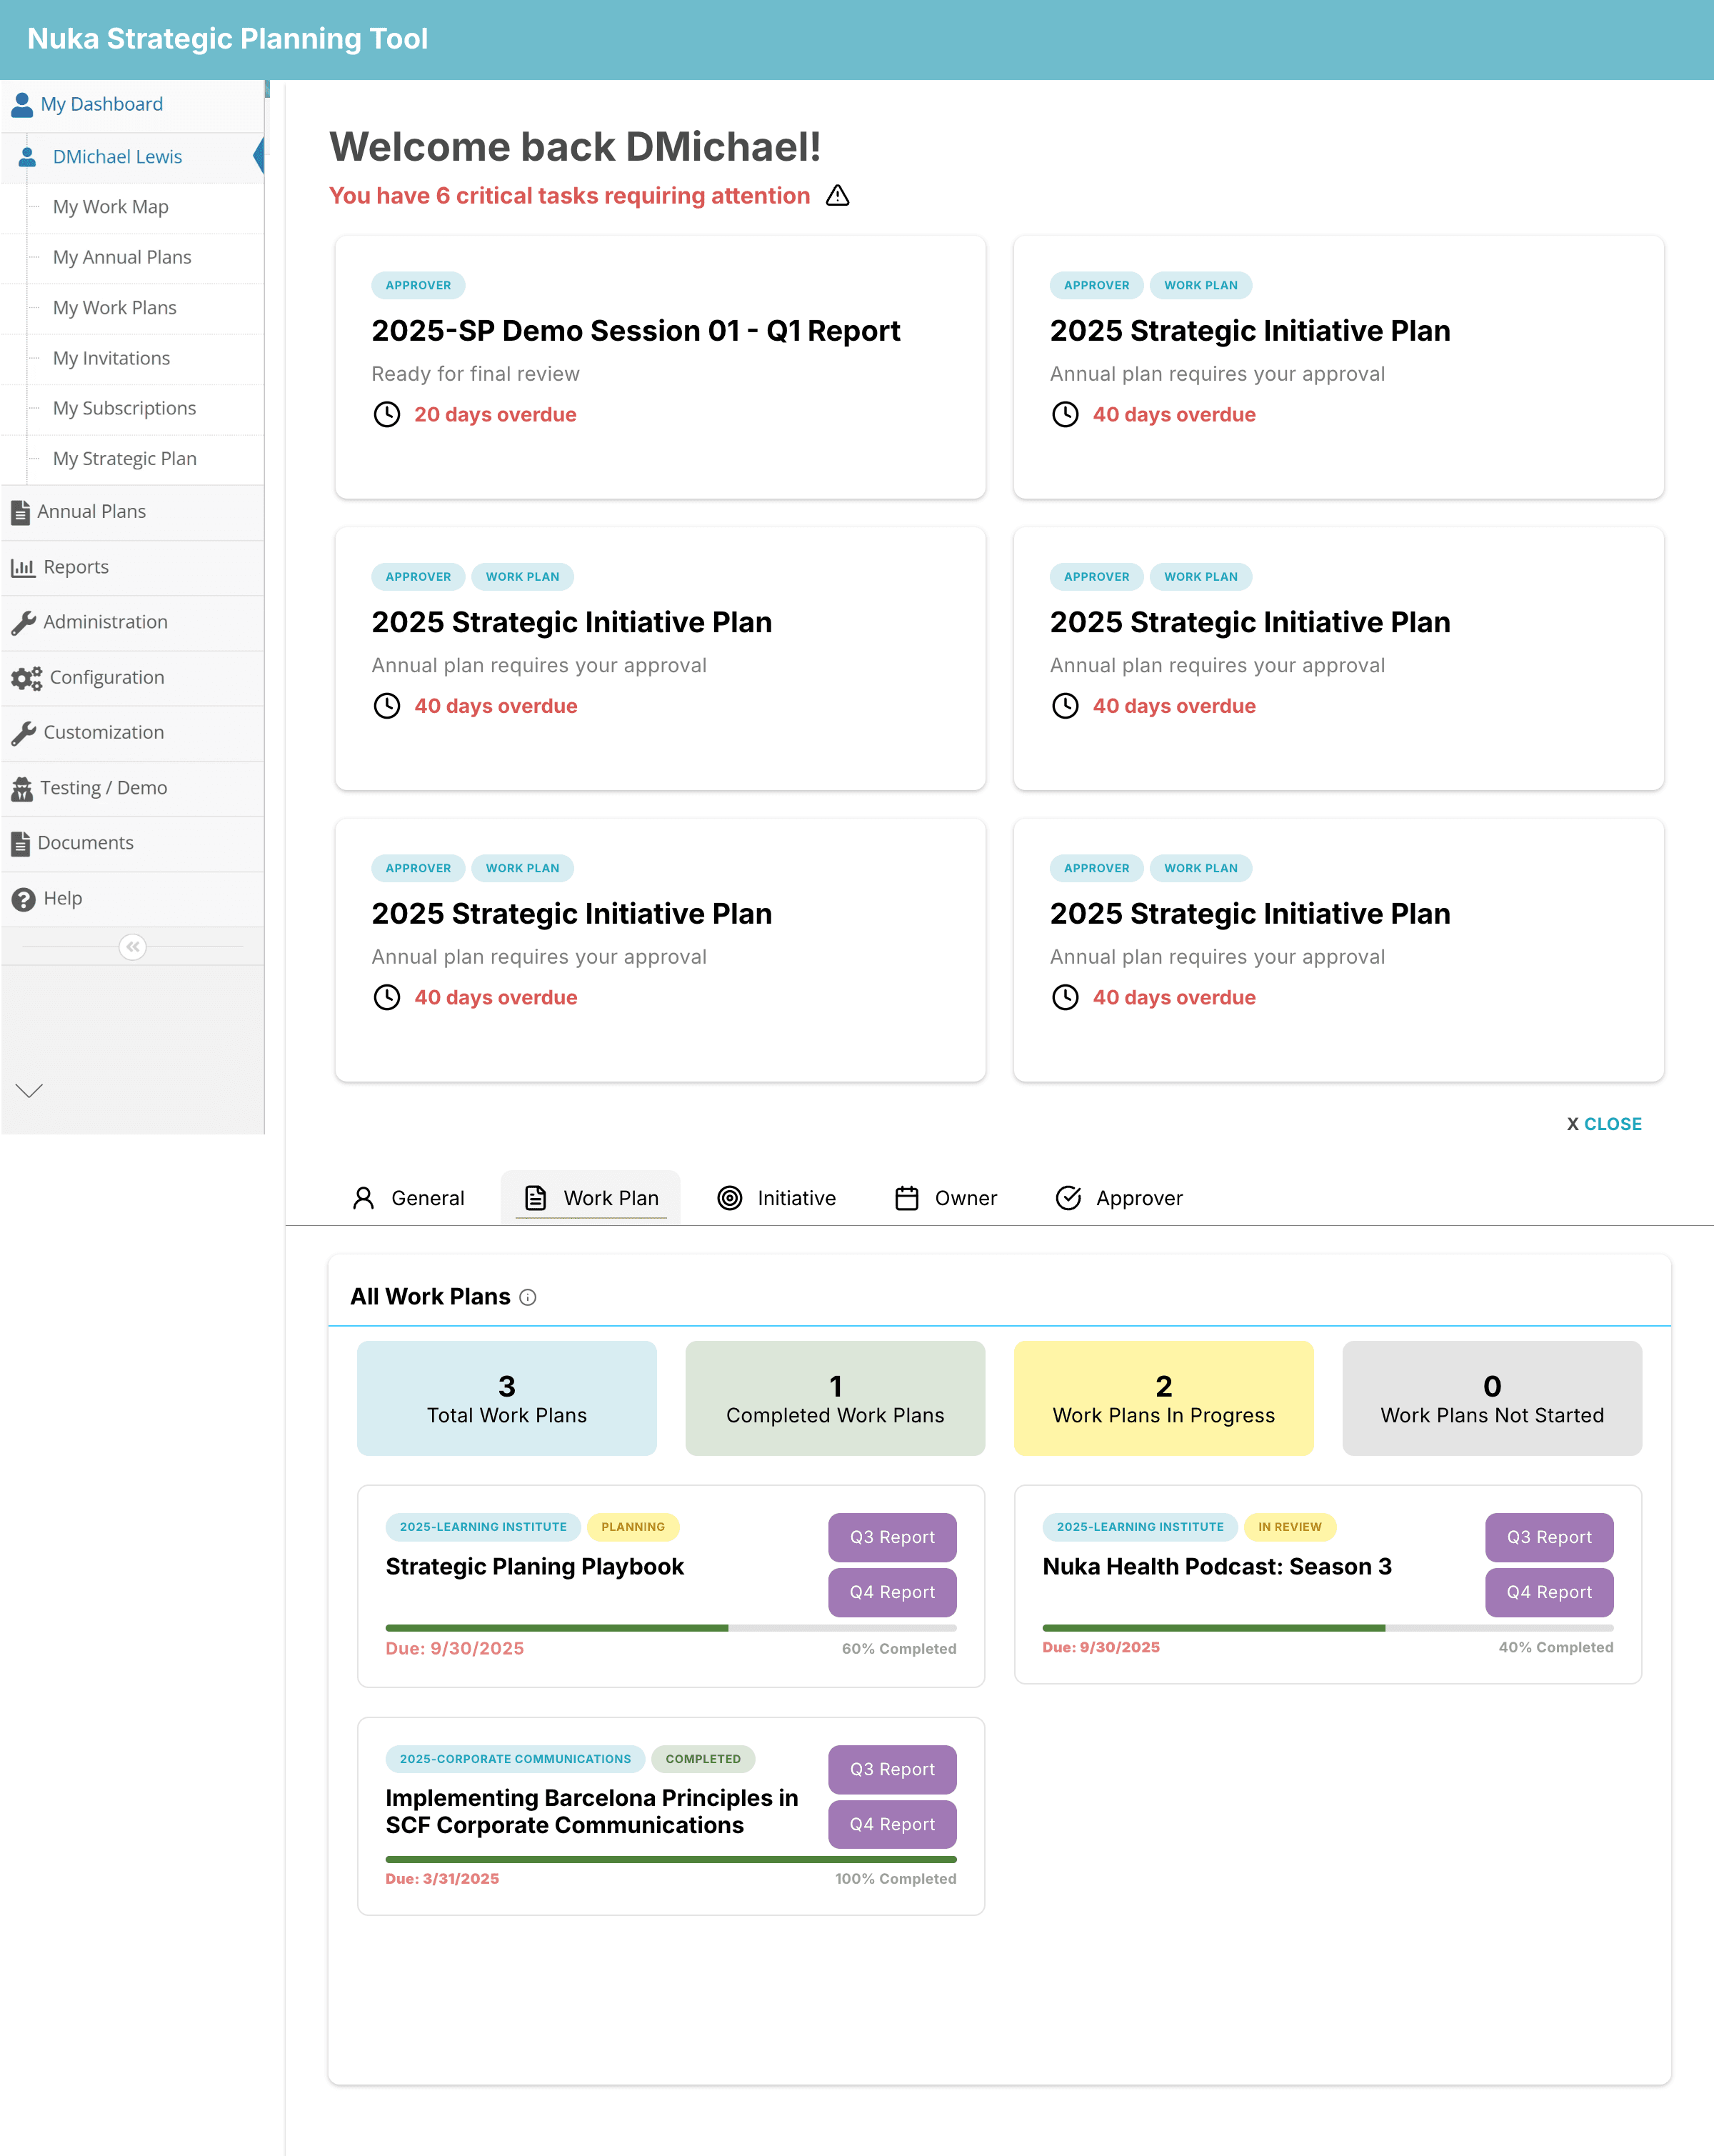The height and width of the screenshot is (2156, 1714).
Task: Open Q3 Report for Strategic Planing Playbook
Action: (x=891, y=1537)
